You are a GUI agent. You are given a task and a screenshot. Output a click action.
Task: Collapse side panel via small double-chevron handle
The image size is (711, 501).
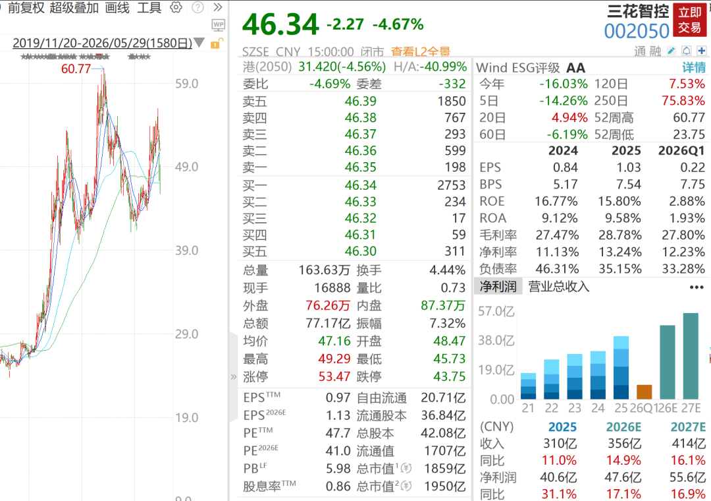tap(234, 376)
